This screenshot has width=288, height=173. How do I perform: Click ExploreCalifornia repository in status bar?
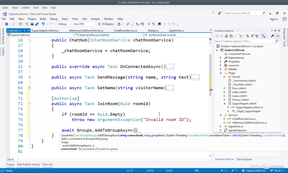point(254,171)
